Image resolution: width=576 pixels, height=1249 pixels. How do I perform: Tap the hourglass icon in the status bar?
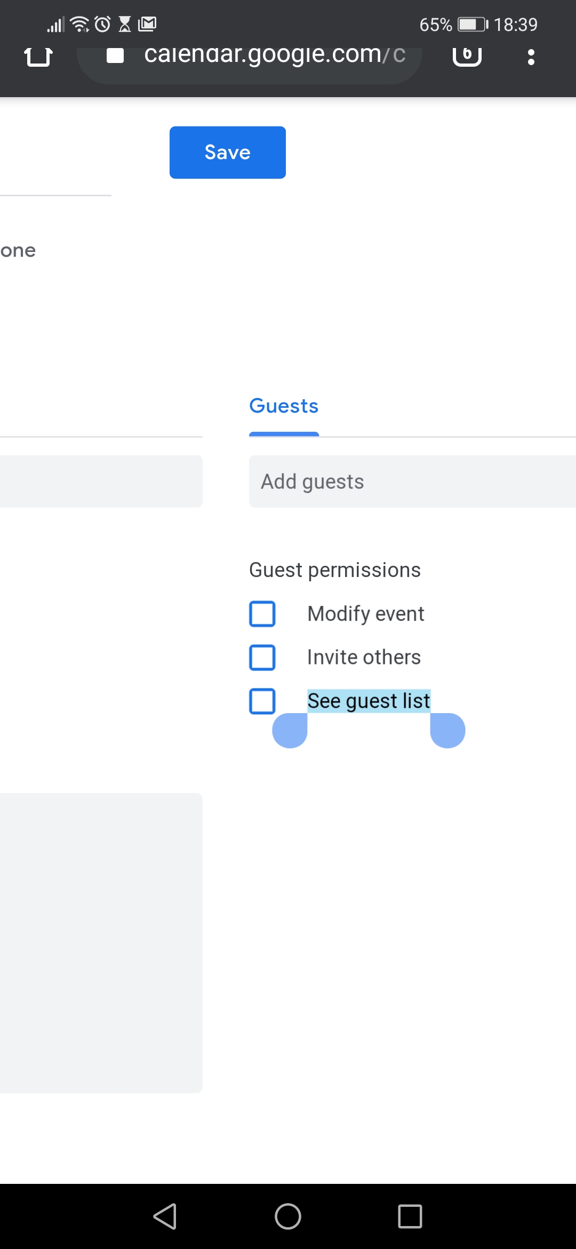pyautogui.click(x=125, y=24)
